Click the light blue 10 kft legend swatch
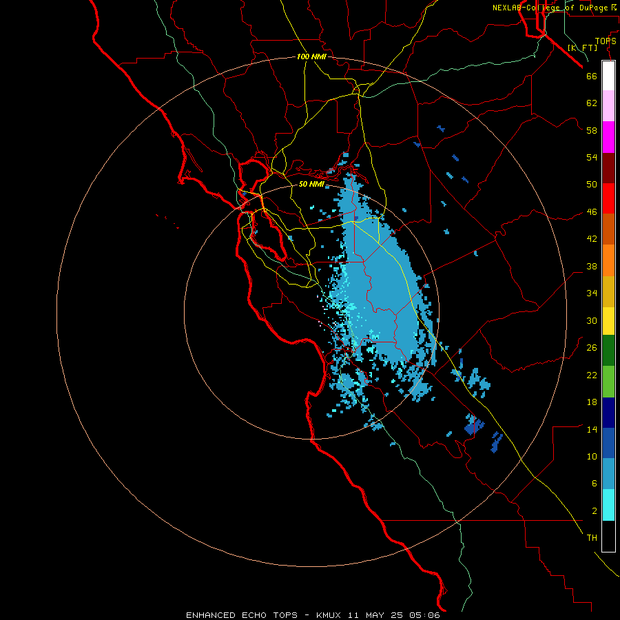Viewport: 620px width, 620px height. point(608,474)
